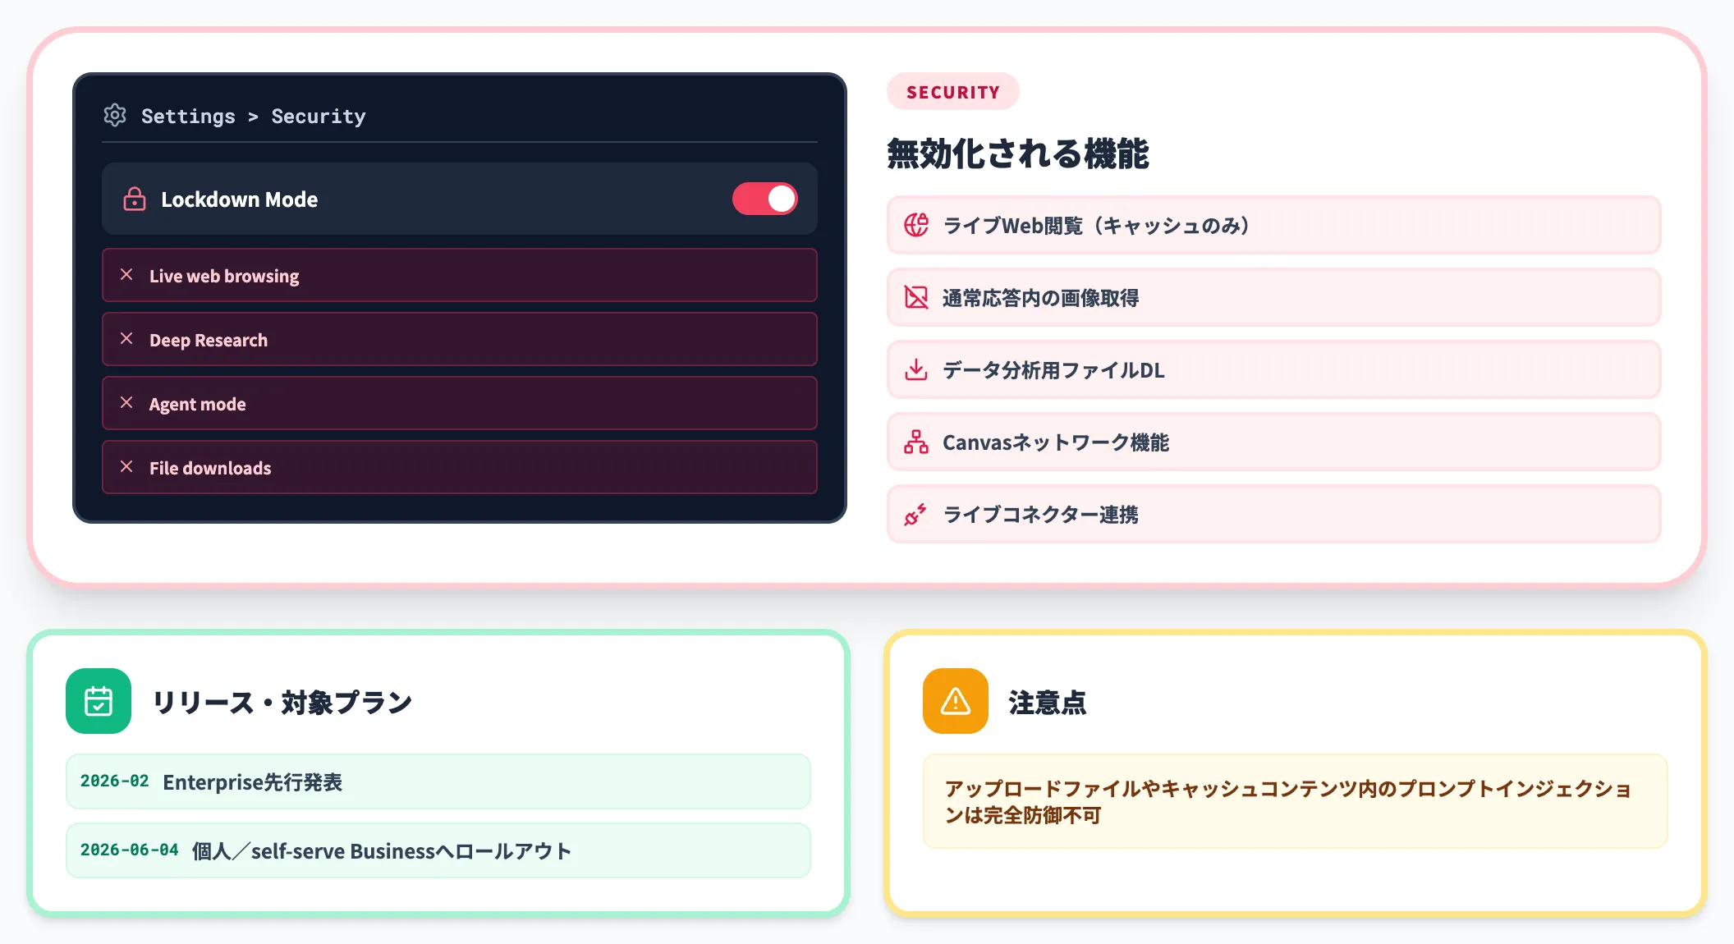Click the Lockdown Mode label
This screenshot has height=944, width=1734.
tap(240, 199)
